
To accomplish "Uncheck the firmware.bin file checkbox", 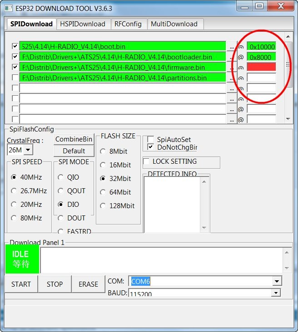I will 15,67.
